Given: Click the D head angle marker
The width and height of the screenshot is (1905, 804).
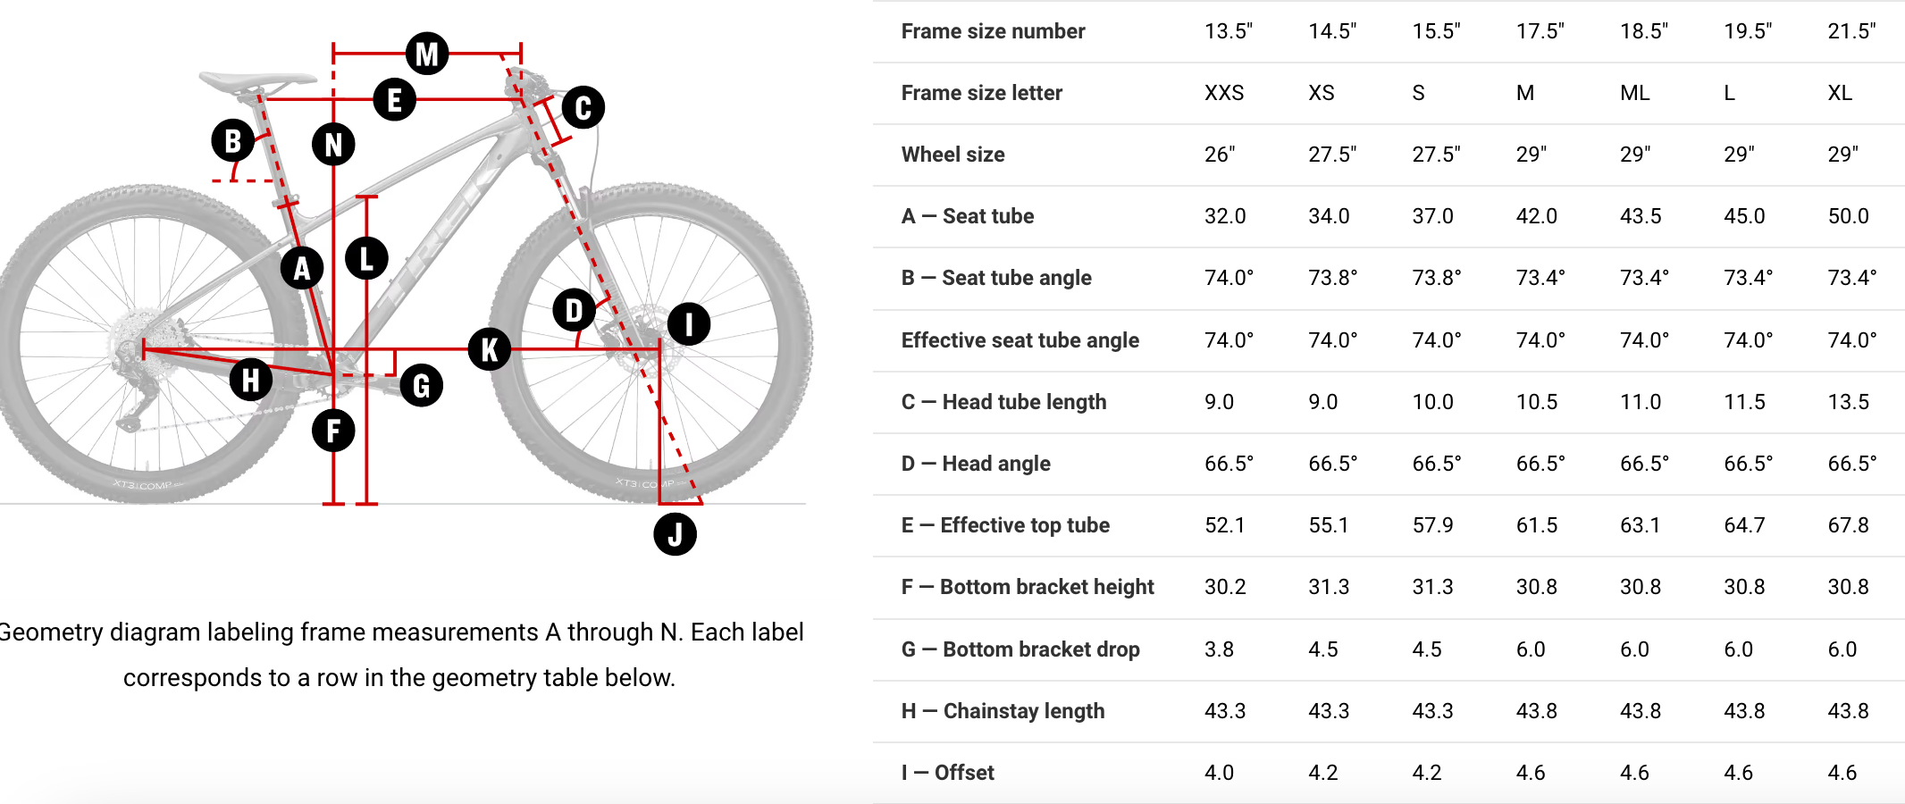Looking at the screenshot, I should (x=574, y=310).
